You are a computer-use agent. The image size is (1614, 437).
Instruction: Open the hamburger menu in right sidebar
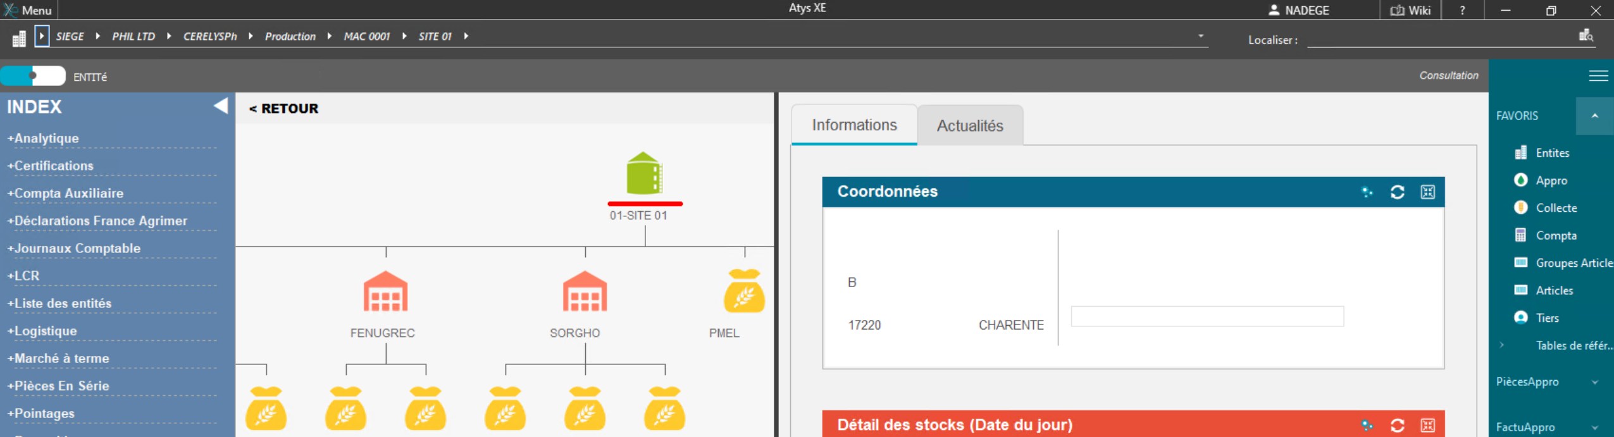click(1598, 76)
